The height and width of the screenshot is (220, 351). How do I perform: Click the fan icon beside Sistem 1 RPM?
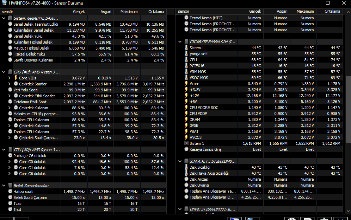point(186,143)
